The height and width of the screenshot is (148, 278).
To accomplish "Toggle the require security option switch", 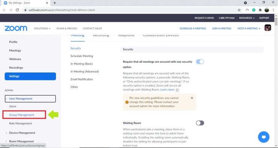I will click(x=200, y=62).
